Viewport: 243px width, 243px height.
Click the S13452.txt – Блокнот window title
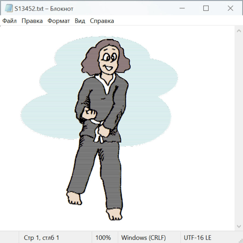click(x=44, y=9)
